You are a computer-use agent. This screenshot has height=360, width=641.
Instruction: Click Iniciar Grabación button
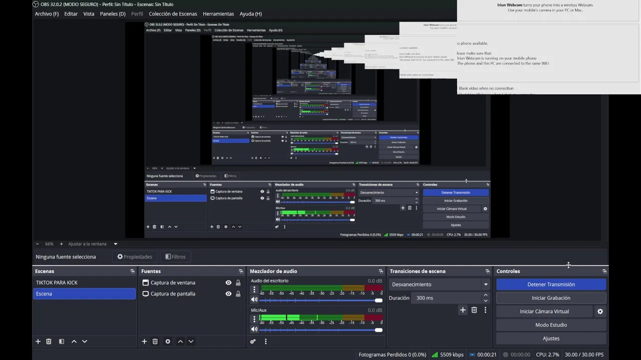[551, 298]
